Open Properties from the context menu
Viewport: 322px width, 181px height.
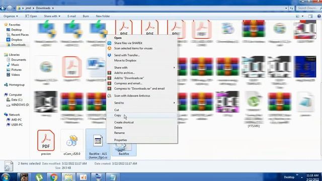pos(142,140)
